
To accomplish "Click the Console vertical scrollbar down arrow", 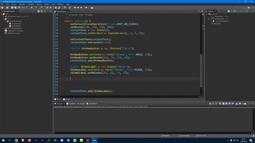I will 253,131.
